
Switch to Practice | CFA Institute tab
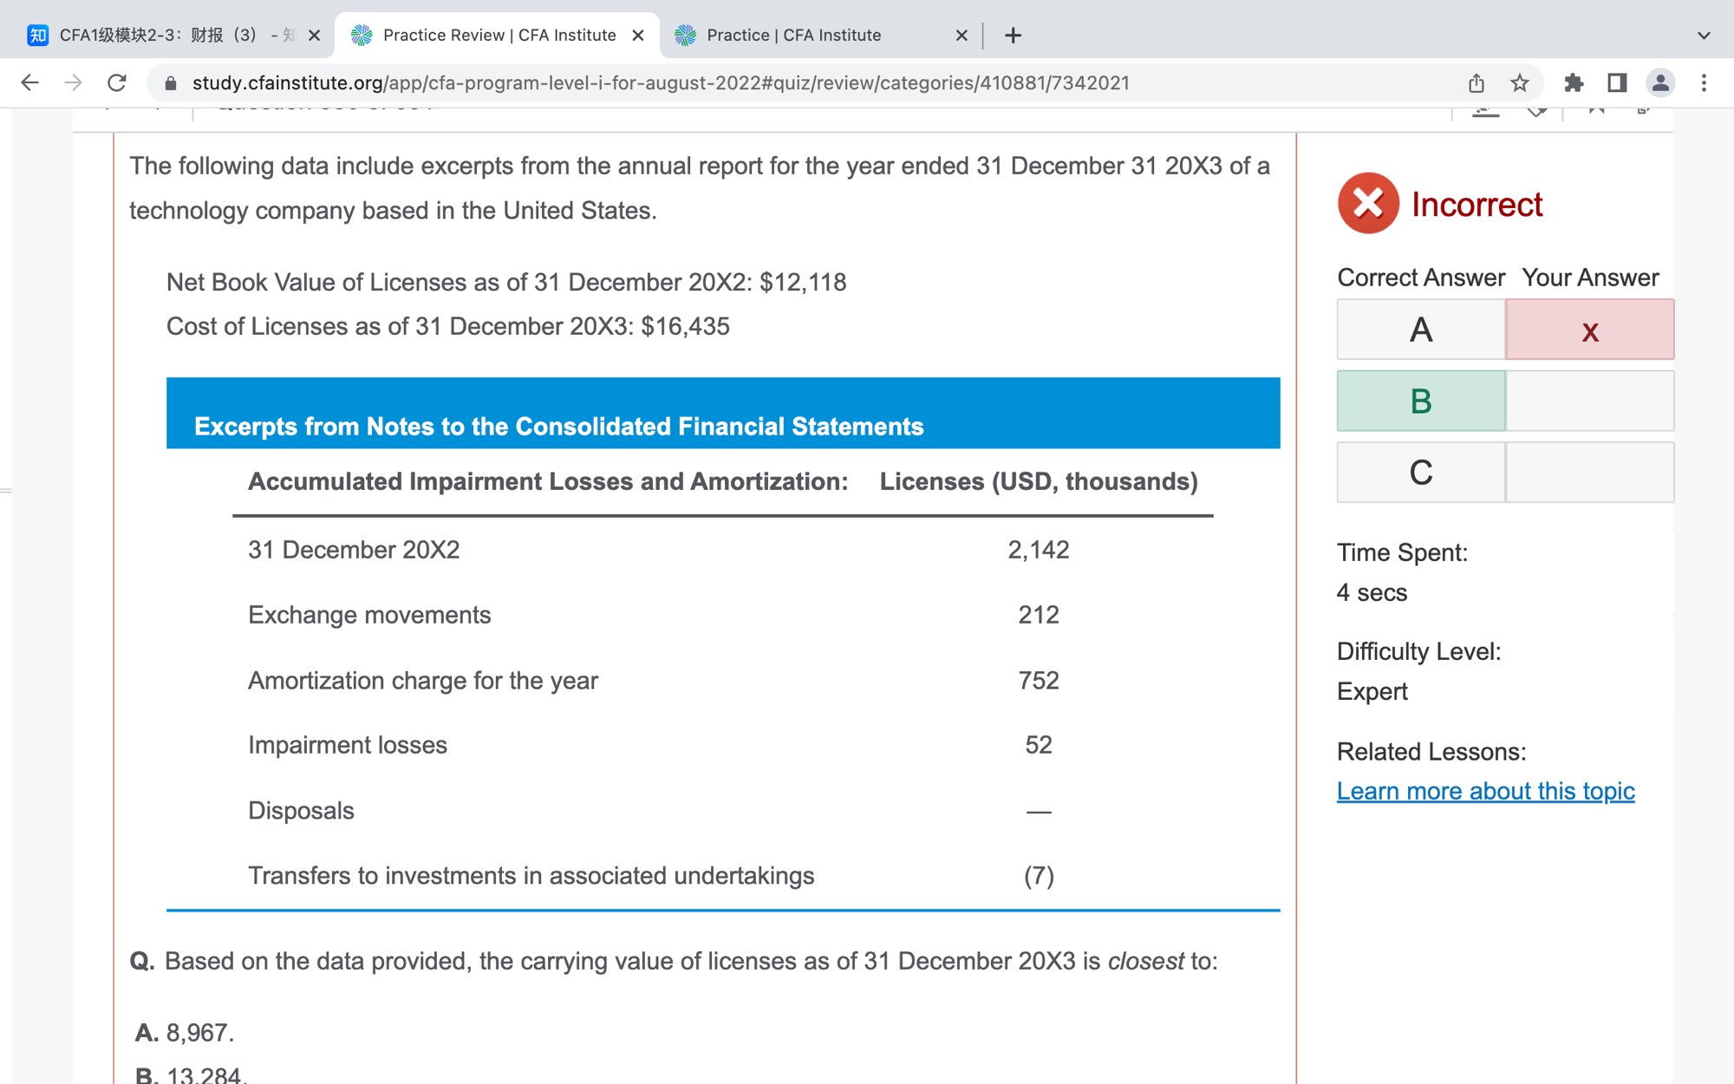[793, 36]
